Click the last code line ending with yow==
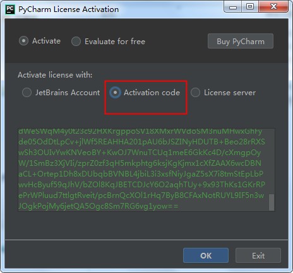The height and width of the screenshot is (273, 293). (99, 206)
